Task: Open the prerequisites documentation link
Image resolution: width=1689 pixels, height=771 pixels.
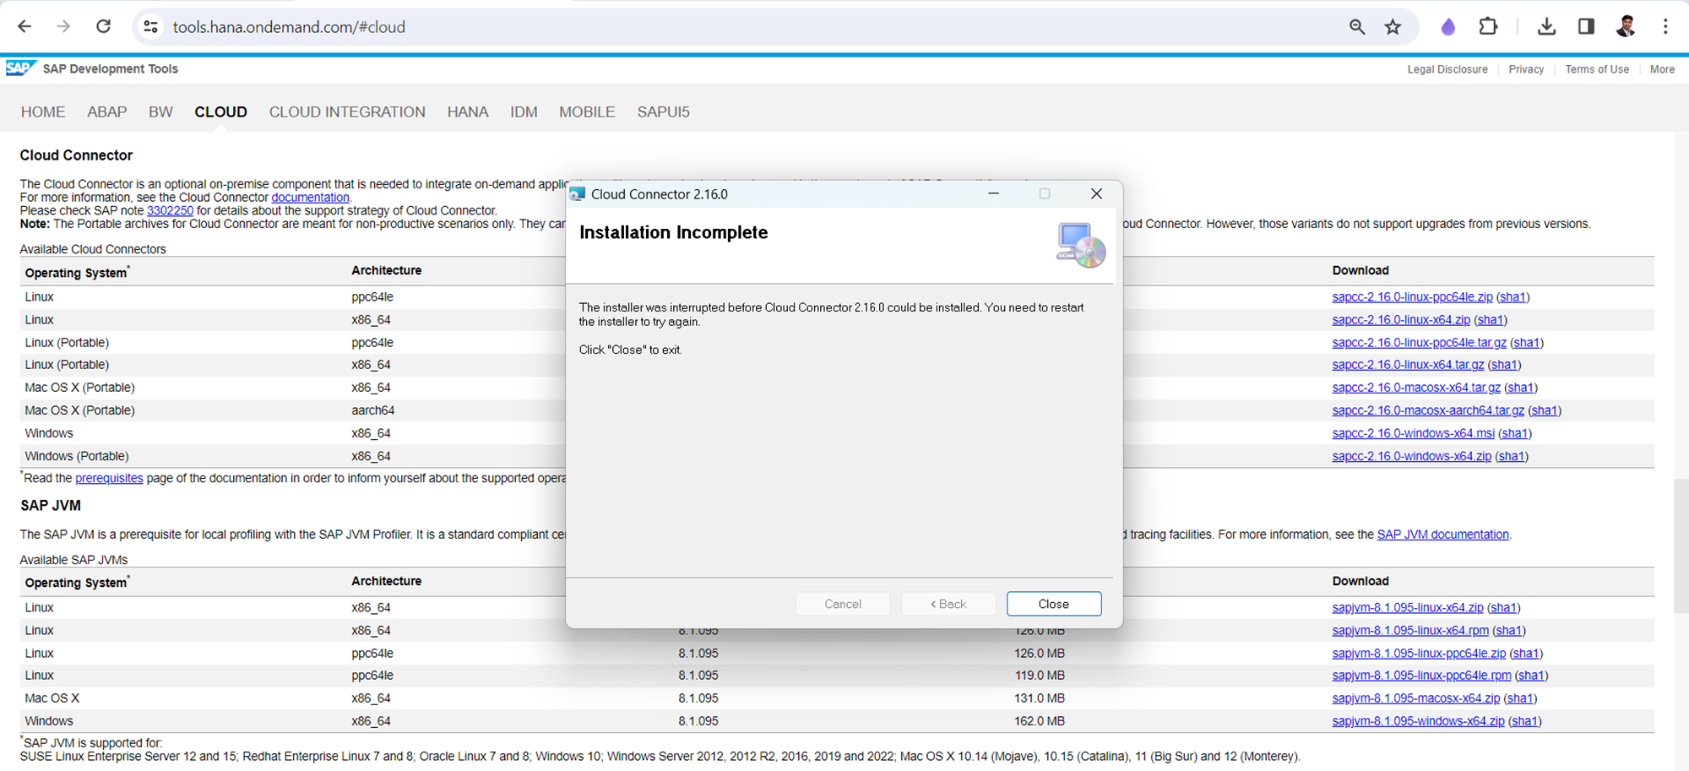Action: pyautogui.click(x=109, y=478)
